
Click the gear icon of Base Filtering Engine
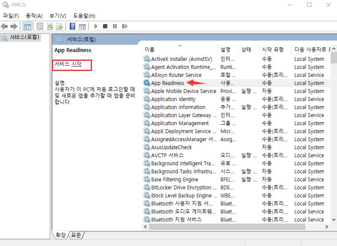[147, 179]
